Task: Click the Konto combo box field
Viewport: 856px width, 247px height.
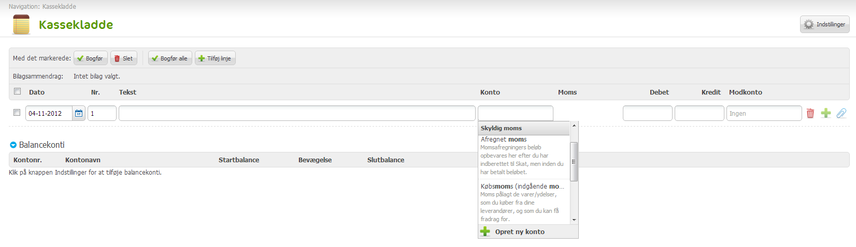Action: pos(515,113)
